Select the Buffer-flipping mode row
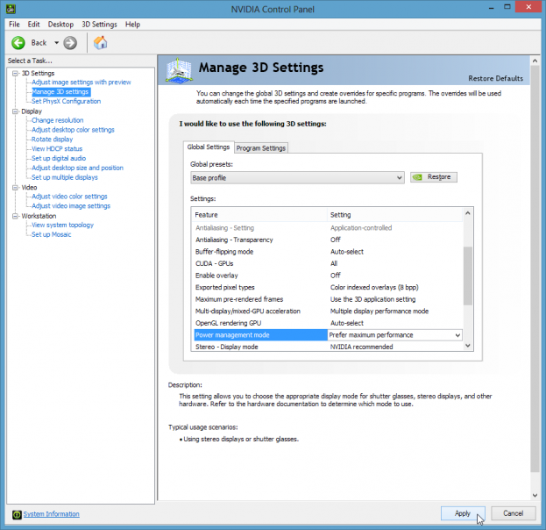Image resolution: width=546 pixels, height=530 pixels. point(328,252)
